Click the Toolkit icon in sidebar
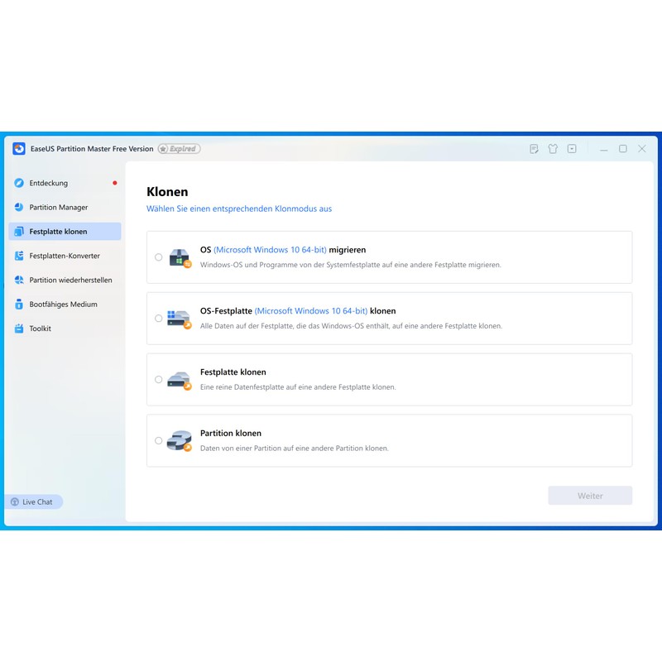 click(19, 329)
